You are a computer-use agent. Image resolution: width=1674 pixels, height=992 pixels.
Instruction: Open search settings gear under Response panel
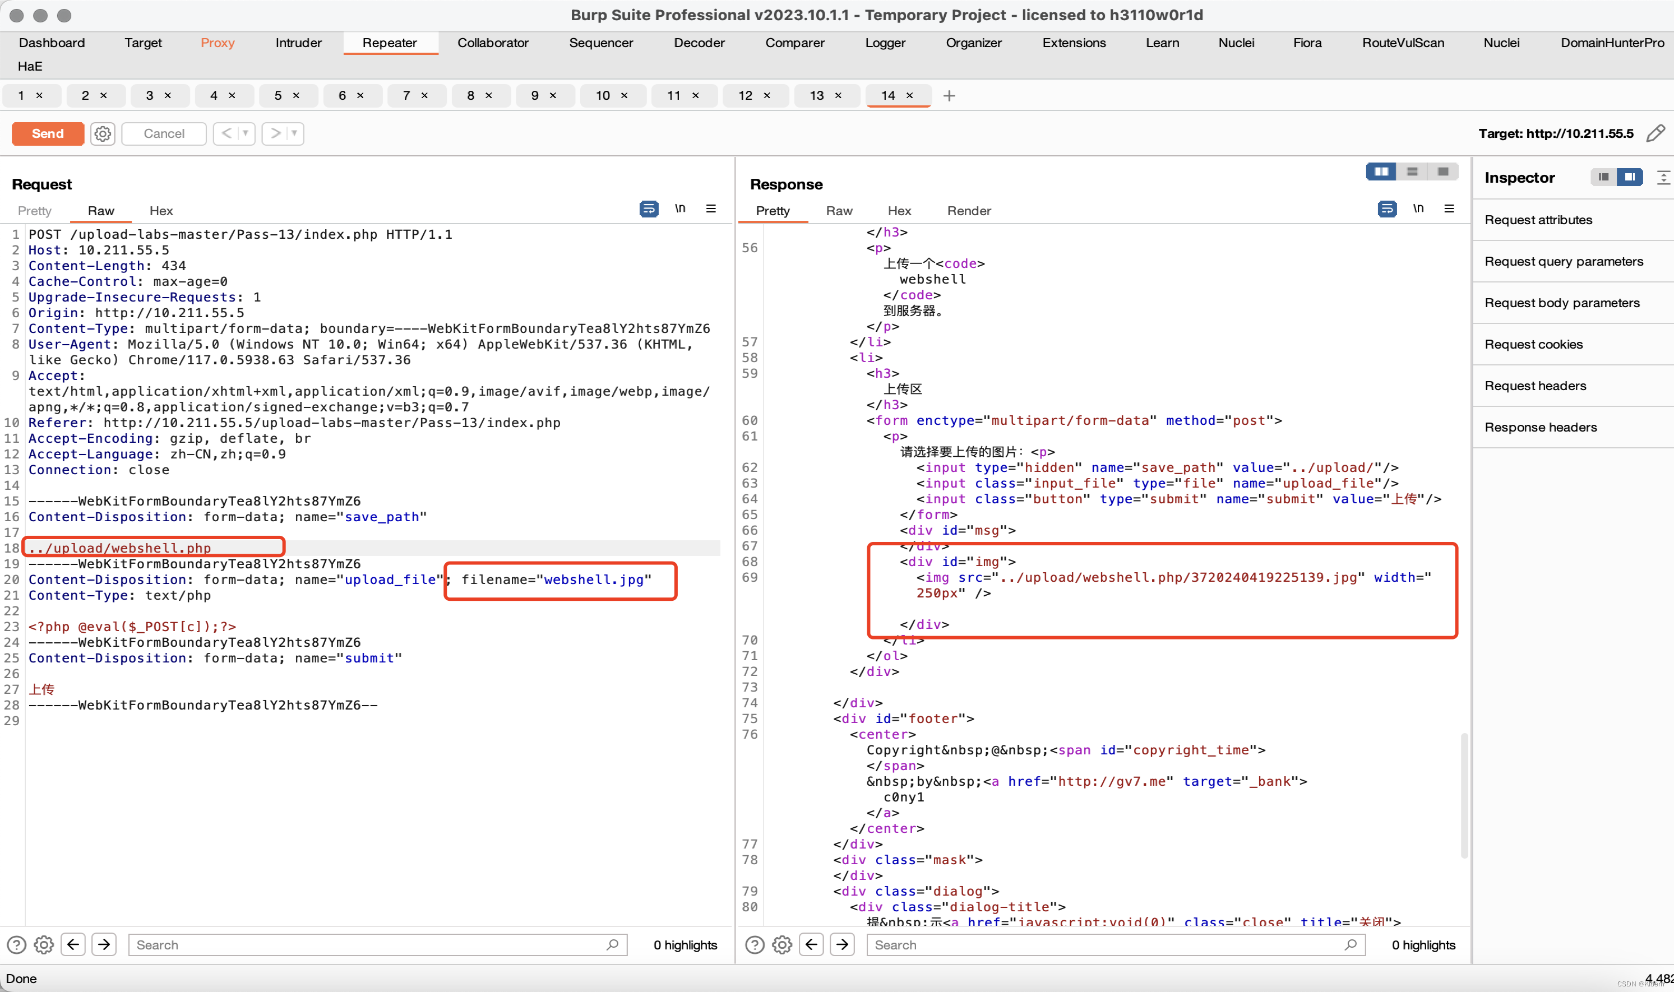(781, 944)
